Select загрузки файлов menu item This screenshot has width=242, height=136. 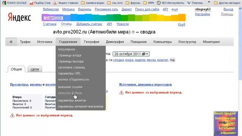click(70, 93)
